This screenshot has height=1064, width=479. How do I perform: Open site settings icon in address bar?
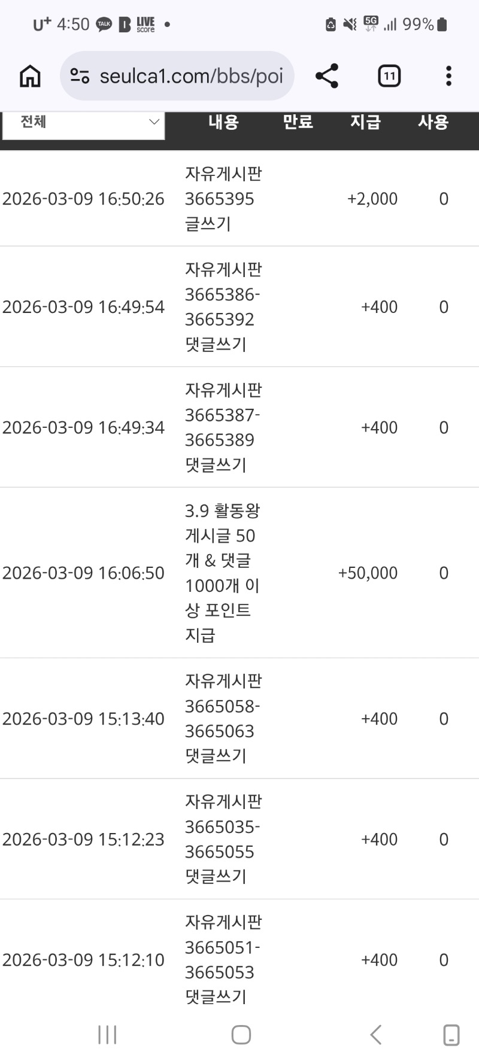[x=80, y=76]
